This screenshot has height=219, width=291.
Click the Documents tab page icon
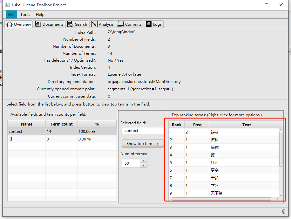tap(38, 24)
